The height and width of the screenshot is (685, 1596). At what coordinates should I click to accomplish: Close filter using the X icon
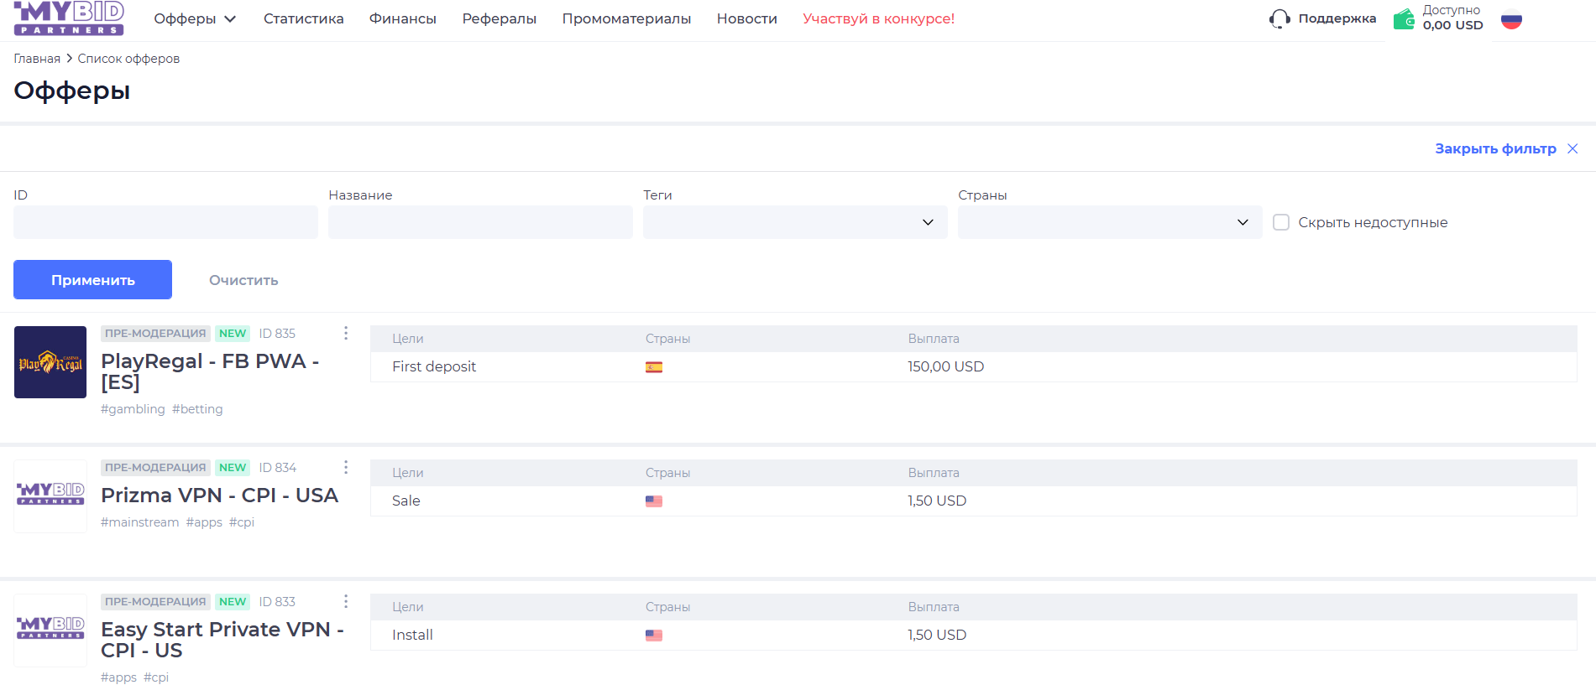[x=1572, y=148]
